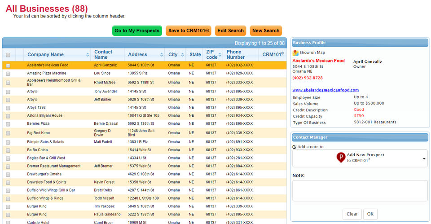Click phone (402) 861-XXXX

click(239, 190)
